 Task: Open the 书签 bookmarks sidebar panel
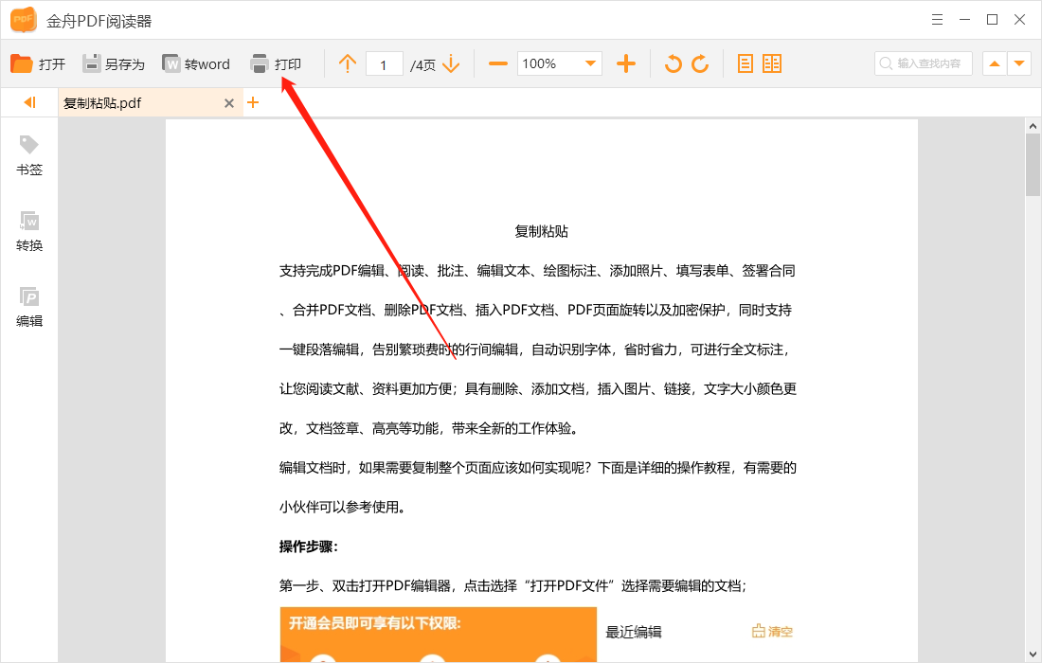click(x=28, y=154)
